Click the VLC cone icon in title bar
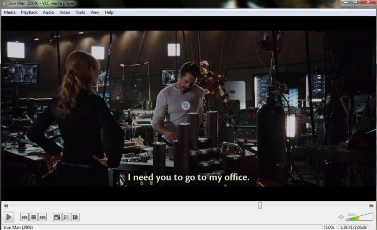377x230 pixels. point(4,3)
